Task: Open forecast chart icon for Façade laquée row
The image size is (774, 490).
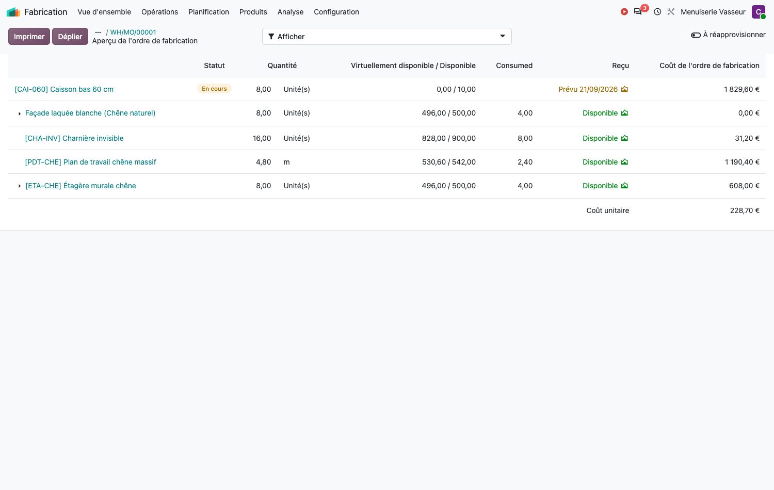Action: 624,113
